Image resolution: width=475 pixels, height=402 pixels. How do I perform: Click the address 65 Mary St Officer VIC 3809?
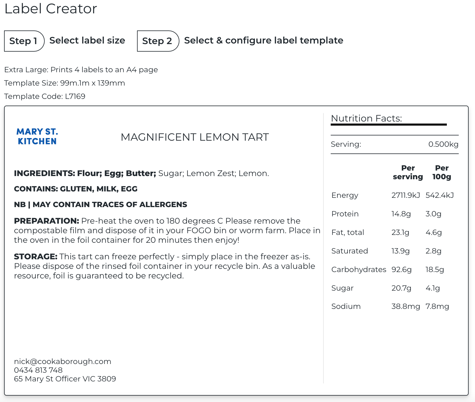point(65,379)
